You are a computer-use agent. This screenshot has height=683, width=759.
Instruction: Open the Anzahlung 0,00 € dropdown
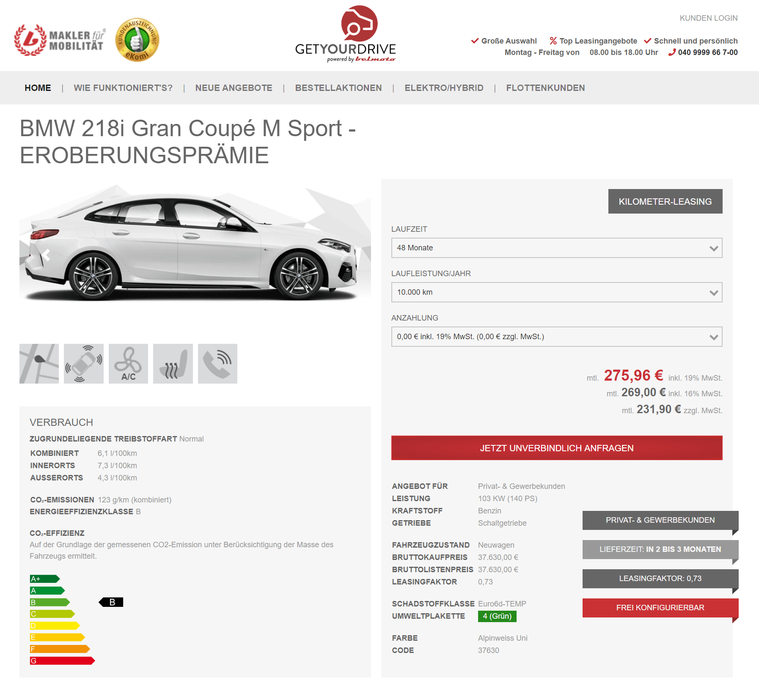(557, 337)
